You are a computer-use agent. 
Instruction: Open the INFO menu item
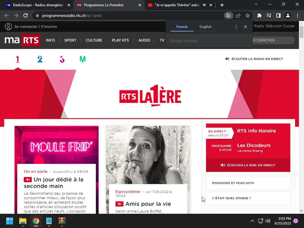coord(50,40)
